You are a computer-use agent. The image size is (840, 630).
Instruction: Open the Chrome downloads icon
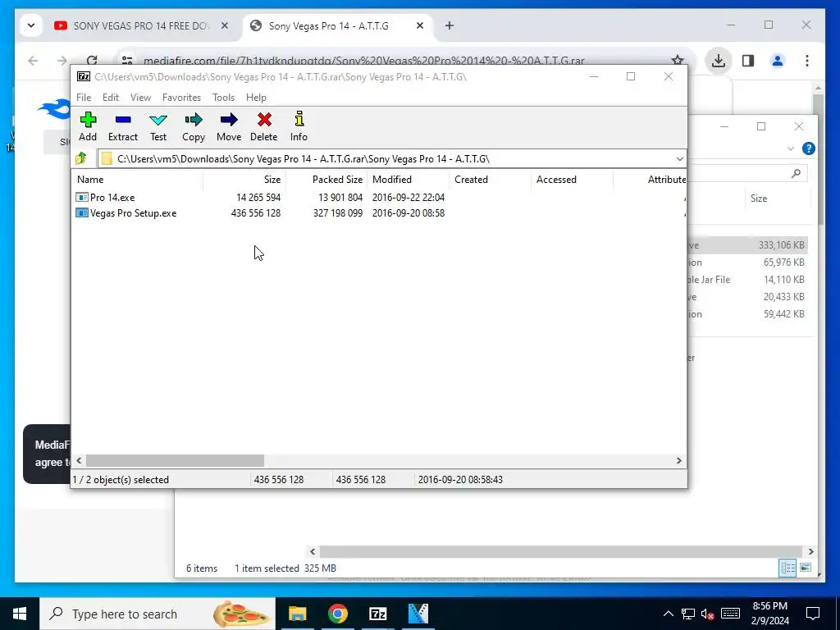pos(718,61)
